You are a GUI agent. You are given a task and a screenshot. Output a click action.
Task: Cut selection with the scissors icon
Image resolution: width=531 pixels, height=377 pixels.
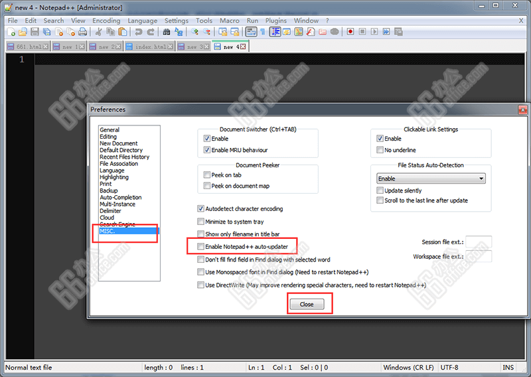[98, 32]
